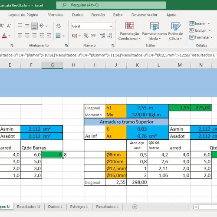Switch to the Resultados U sheet
Image resolution: width=217 pixels, height=217 pixels.
click(x=29, y=207)
